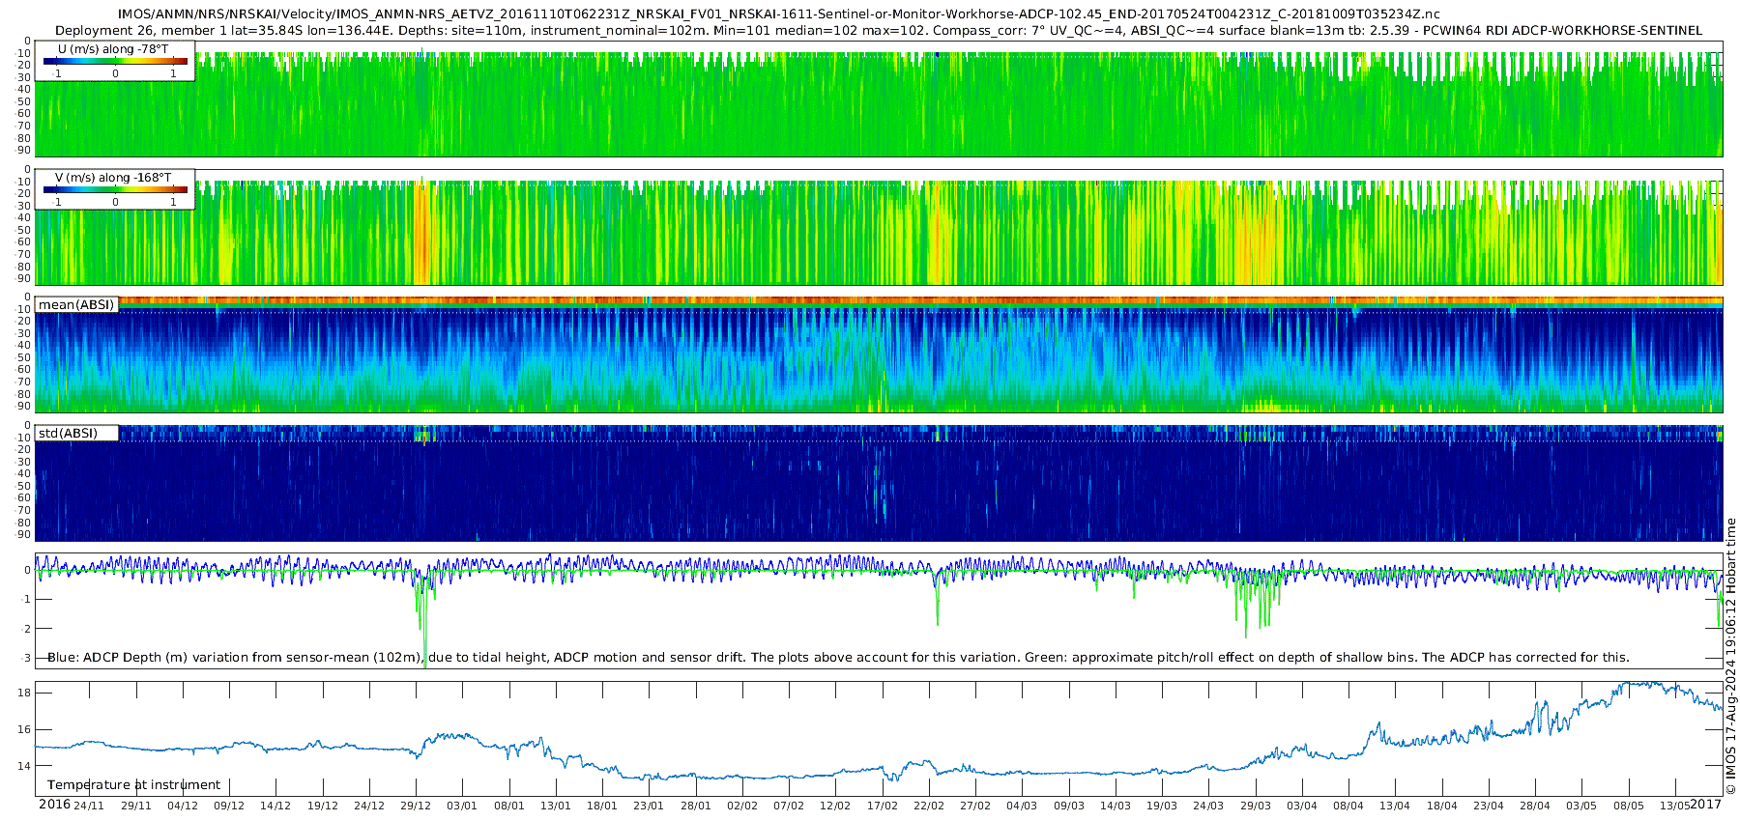Click the blue ADCP Depth description caption

(838, 658)
